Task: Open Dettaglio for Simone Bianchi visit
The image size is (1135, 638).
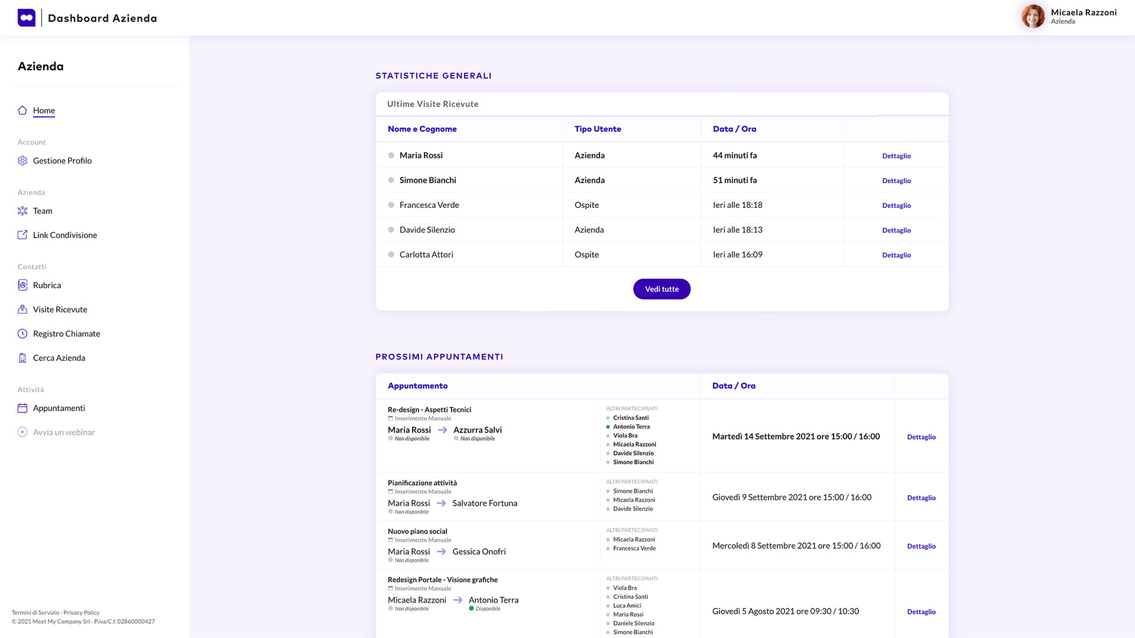Action: click(896, 181)
